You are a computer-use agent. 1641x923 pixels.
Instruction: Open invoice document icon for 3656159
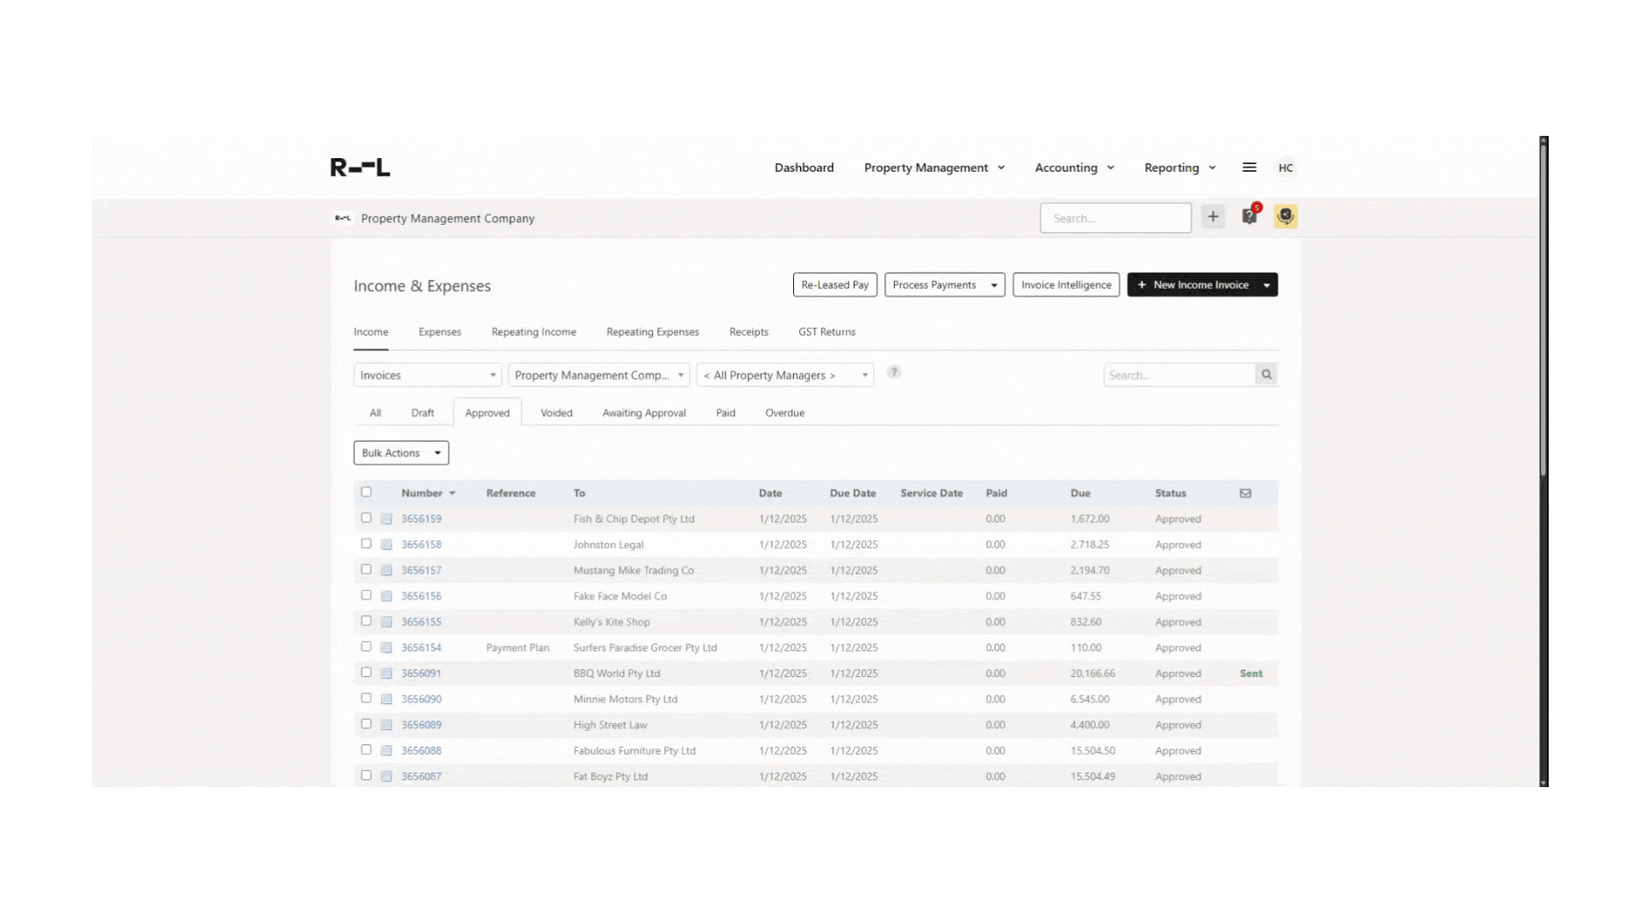point(386,518)
